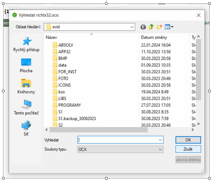Click the horizontal scrollbar right arrow
The height and width of the screenshot is (180, 213).
(193, 130)
